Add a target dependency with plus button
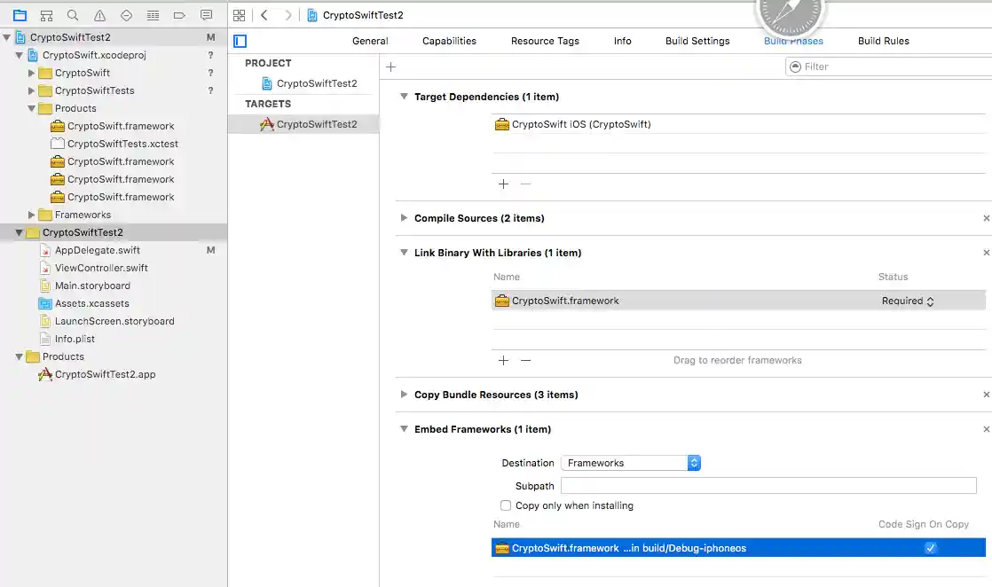 pos(504,184)
